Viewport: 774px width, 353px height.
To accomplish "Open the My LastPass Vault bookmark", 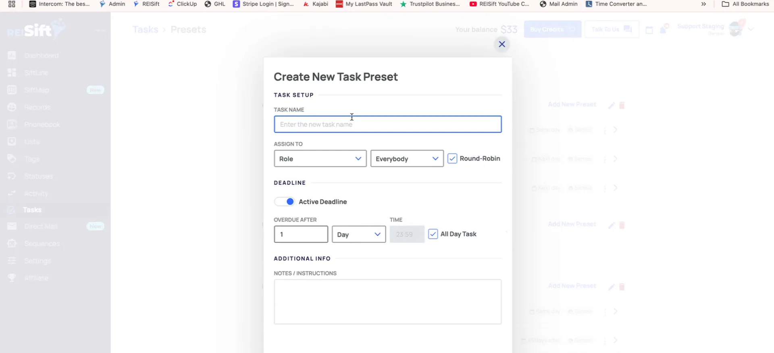I will point(364,4).
